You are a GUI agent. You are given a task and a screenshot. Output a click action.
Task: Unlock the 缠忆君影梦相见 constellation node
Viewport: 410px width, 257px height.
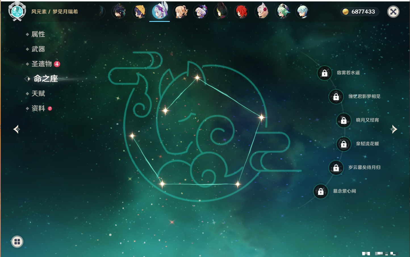point(336,97)
